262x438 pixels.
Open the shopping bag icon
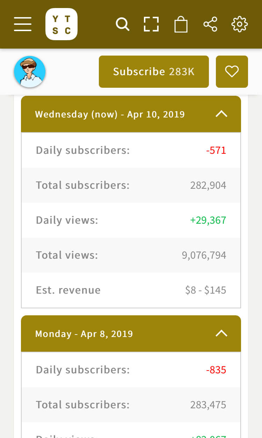(181, 24)
